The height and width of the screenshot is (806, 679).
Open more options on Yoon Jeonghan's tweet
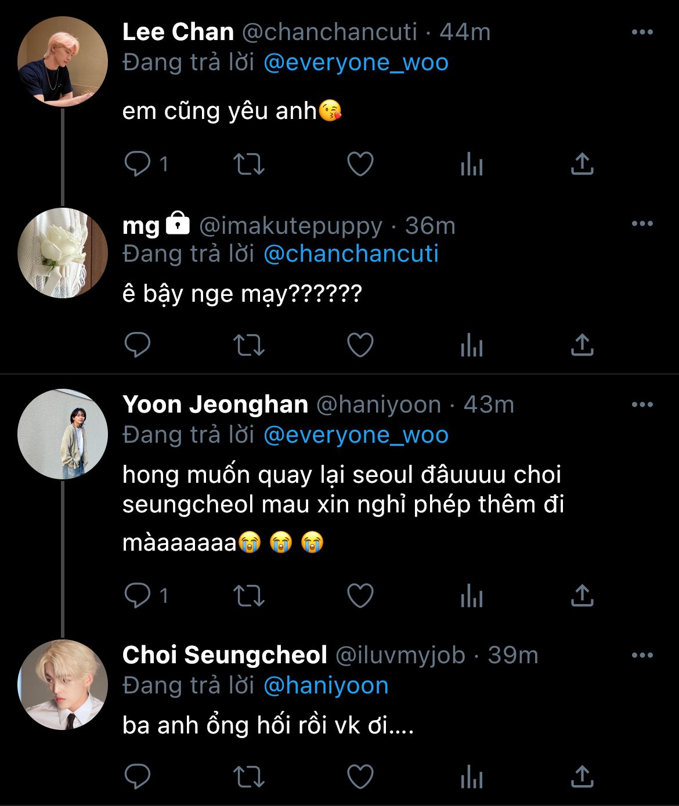(x=642, y=405)
